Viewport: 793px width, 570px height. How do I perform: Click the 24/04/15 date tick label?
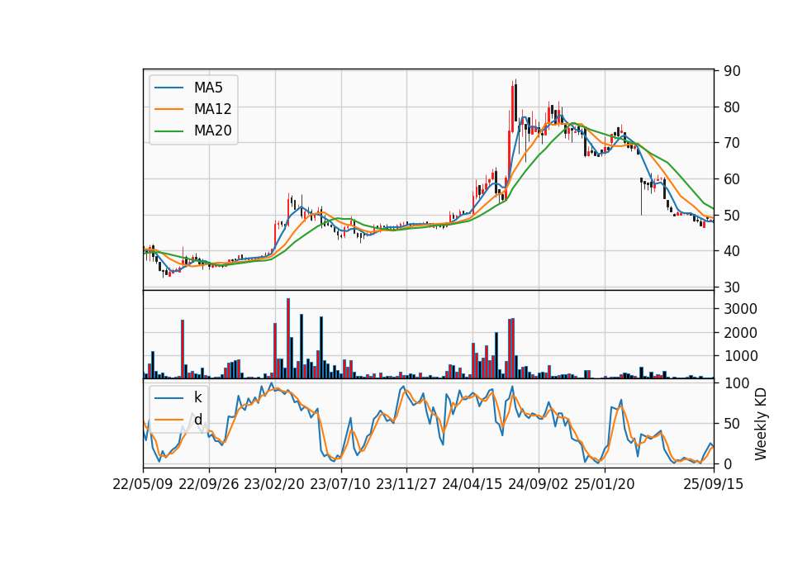pos(472,484)
